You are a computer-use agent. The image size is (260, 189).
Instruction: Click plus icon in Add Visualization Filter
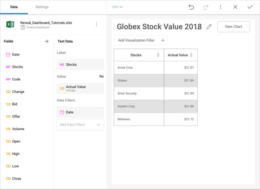[x=163, y=40]
